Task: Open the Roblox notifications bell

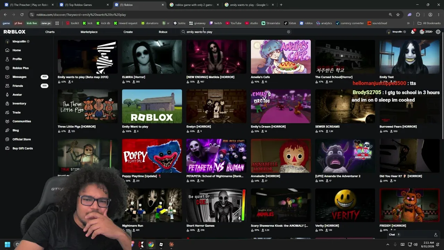Action: click(413, 32)
